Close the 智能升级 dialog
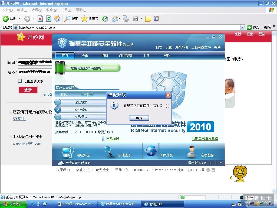Image resolution: width=277 pixels, height=208 pixels. click(168, 95)
